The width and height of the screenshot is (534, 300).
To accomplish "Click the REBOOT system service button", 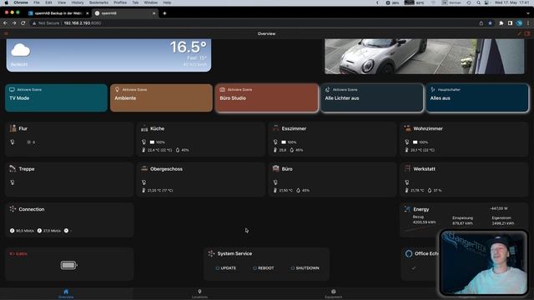I will coord(264,268).
